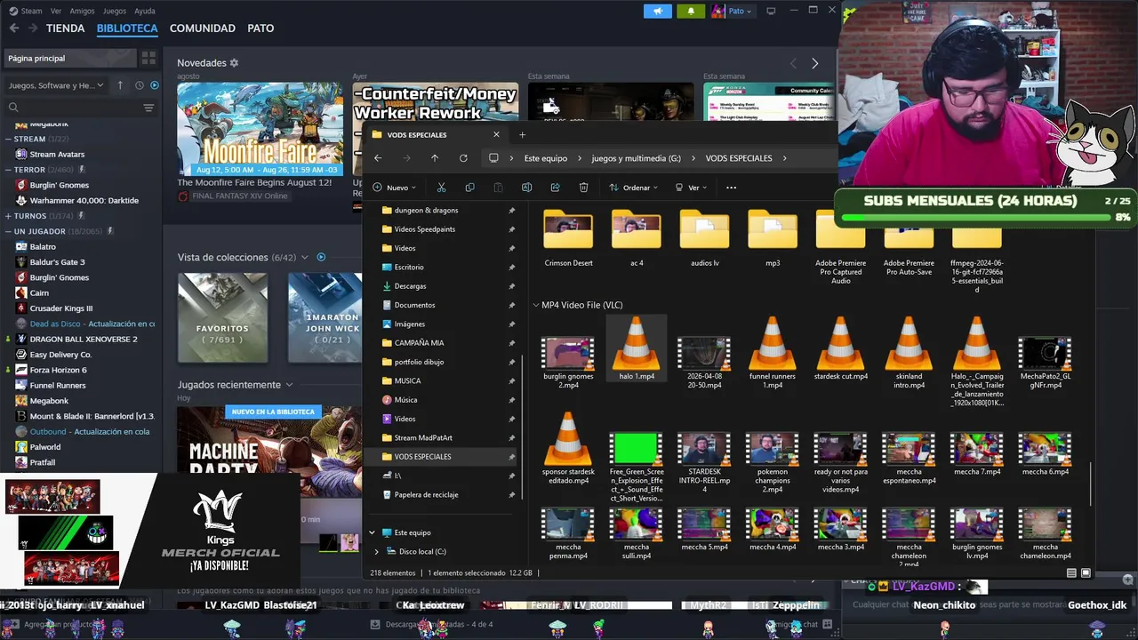The width and height of the screenshot is (1138, 640).
Task: Open the TIENDA tab in Steam
Action: 66,28
